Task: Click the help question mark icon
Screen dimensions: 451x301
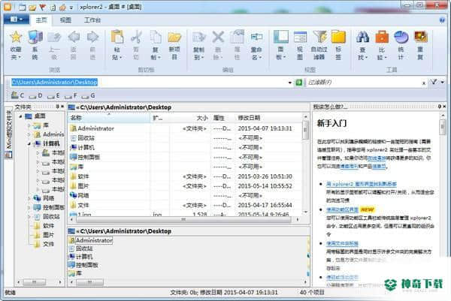Action: pyautogui.click(x=443, y=20)
